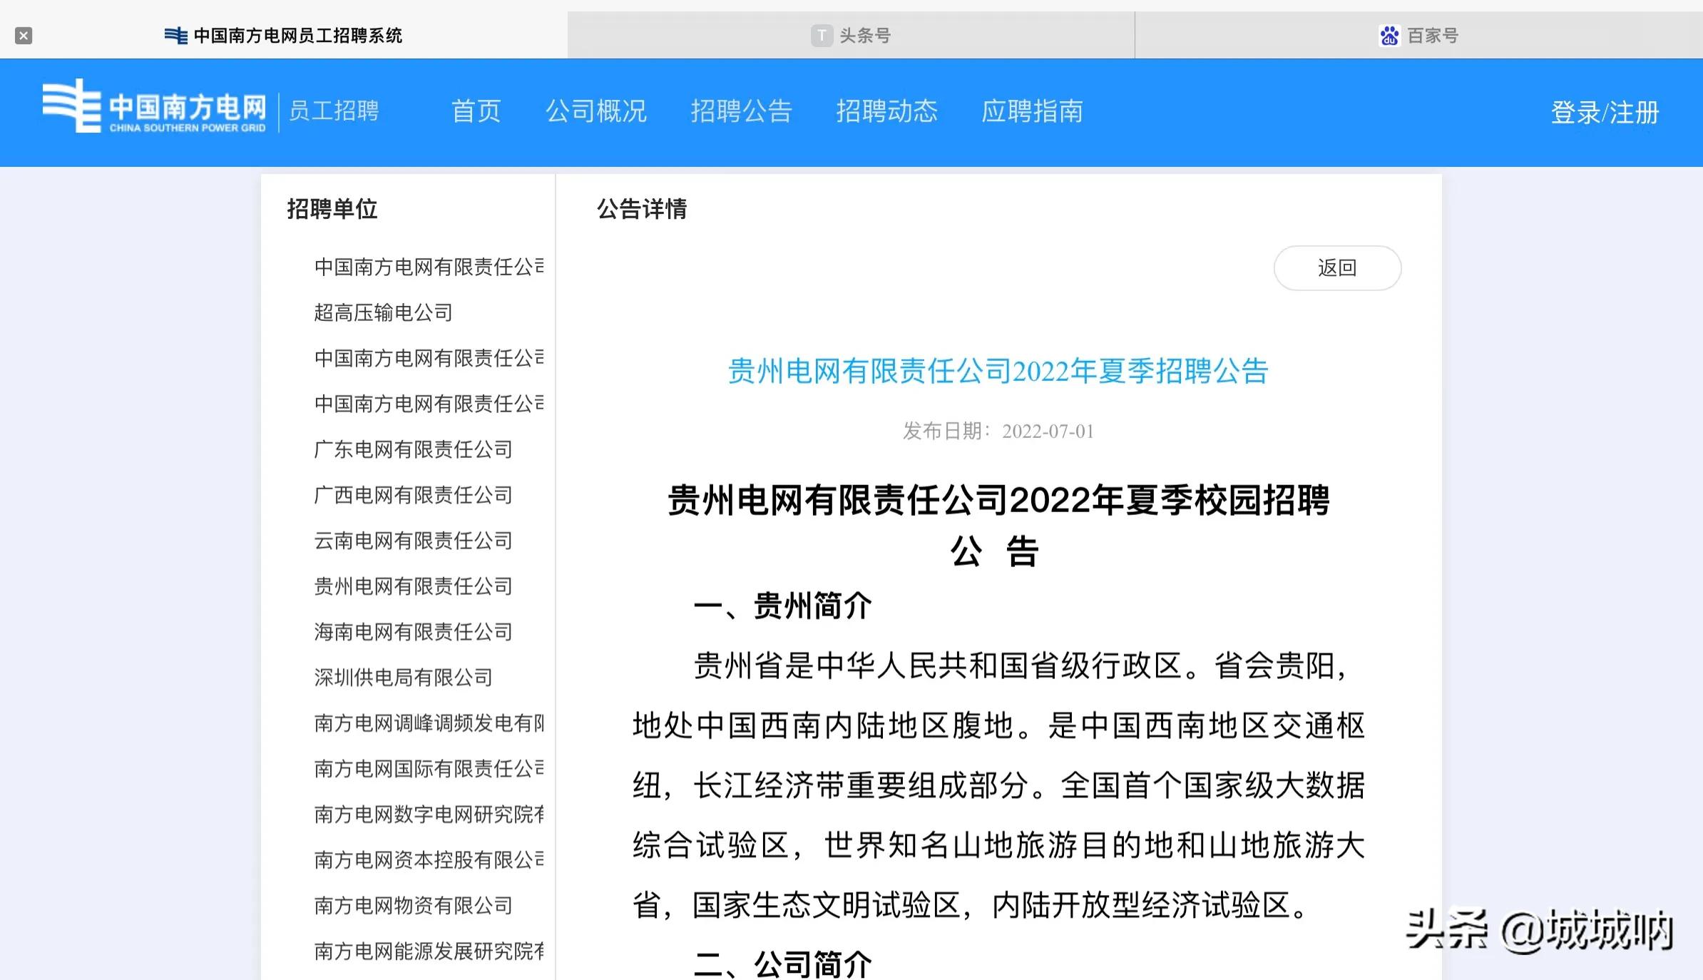
Task: Click the Toutiao "T" icon
Action: [x=820, y=34]
